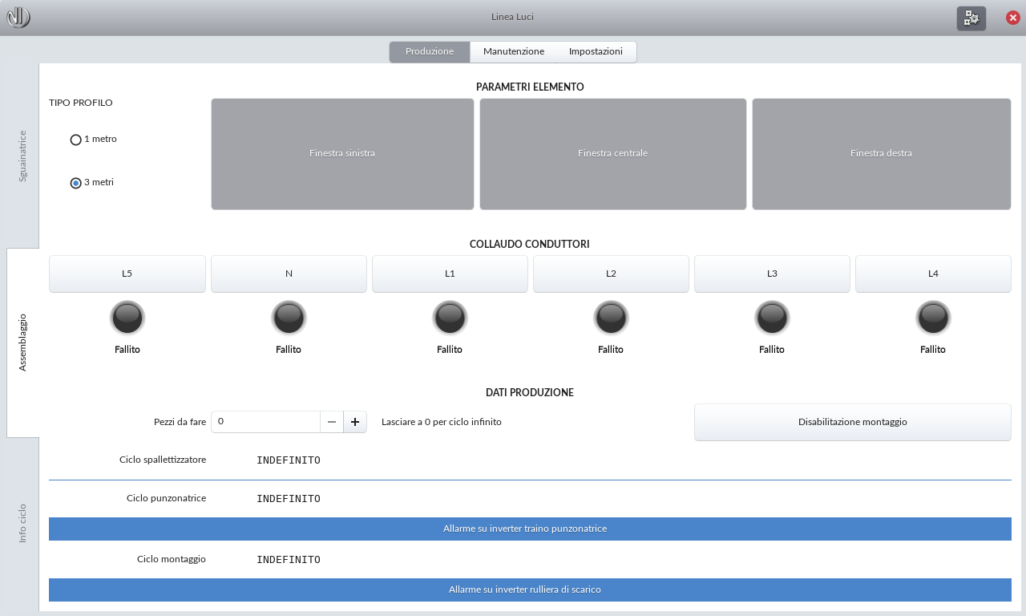This screenshot has height=616, width=1026.
Task: Click the Ciclo spallettizzatore INDEFINITO value
Action: (x=289, y=460)
